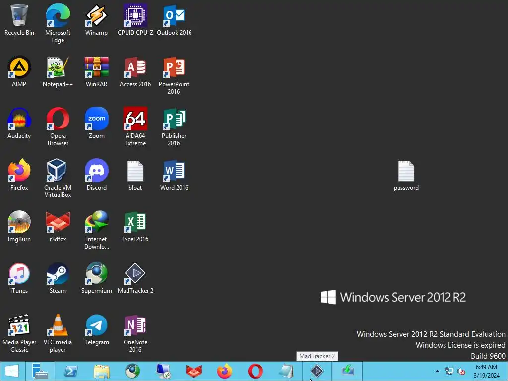Select the AIDA64 Extreme desktop icon
This screenshot has width=508, height=381.
click(135, 127)
